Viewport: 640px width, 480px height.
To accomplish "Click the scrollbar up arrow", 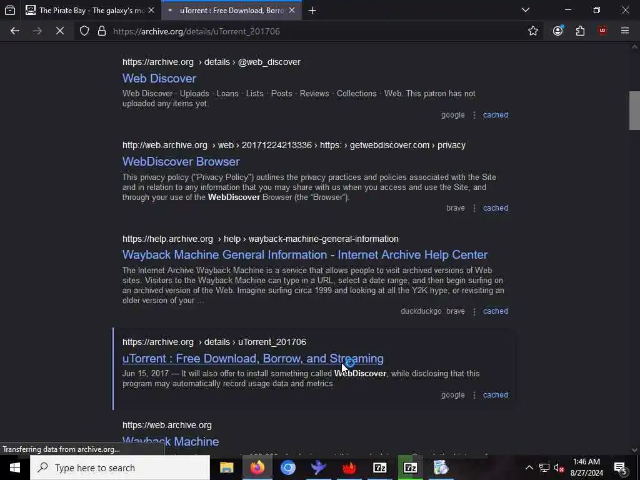I will pyautogui.click(x=634, y=47).
